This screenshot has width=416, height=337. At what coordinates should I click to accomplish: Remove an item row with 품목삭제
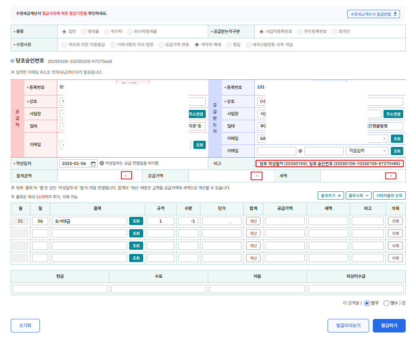coord(358,195)
